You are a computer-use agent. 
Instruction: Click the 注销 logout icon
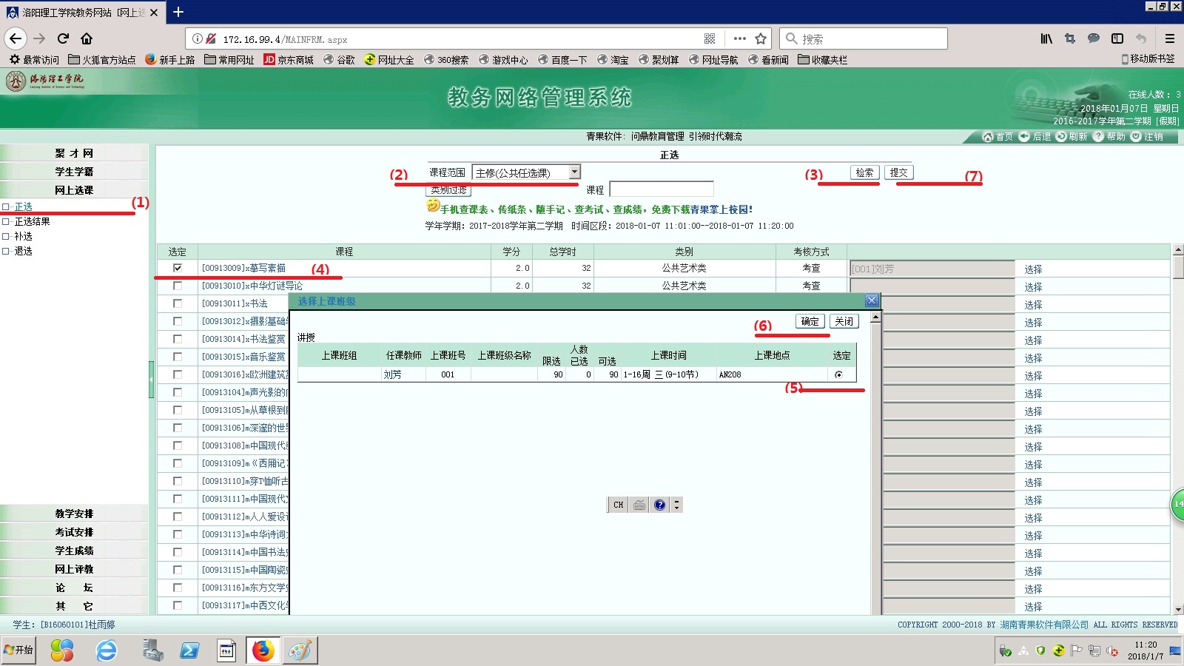pyautogui.click(x=1137, y=136)
